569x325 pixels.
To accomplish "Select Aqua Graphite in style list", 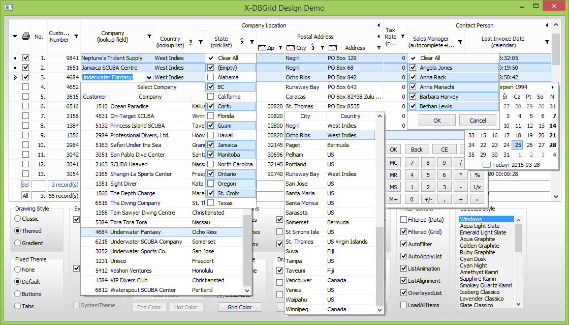I will click(477, 239).
